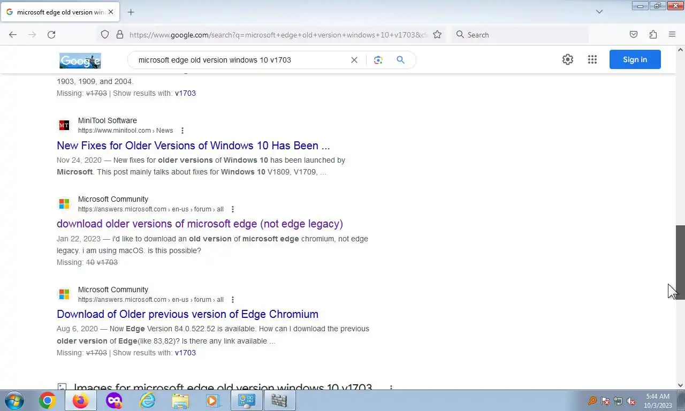The width and height of the screenshot is (685, 411).
Task: Open Save to Pocket icon
Action: 634,35
